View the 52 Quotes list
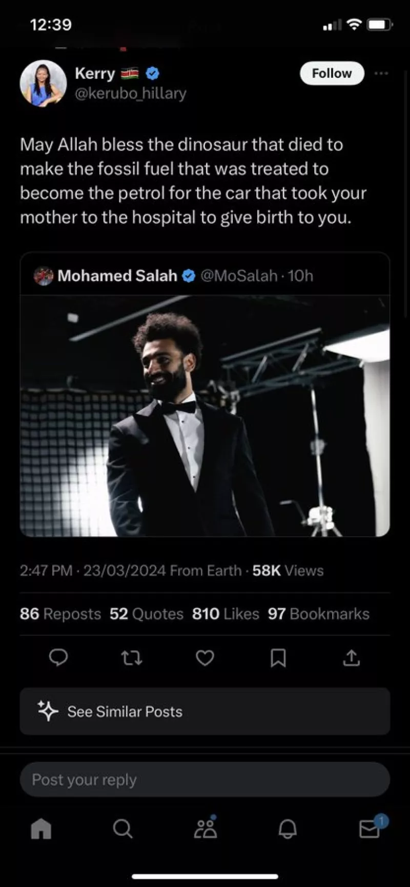 pyautogui.click(x=146, y=614)
